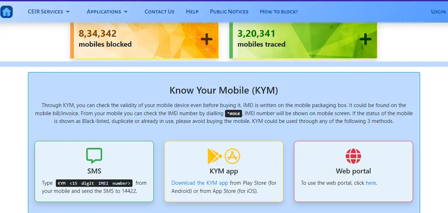Screen dimensions: 448x213
Task: Open the Help menu item
Action: click(x=192, y=12)
